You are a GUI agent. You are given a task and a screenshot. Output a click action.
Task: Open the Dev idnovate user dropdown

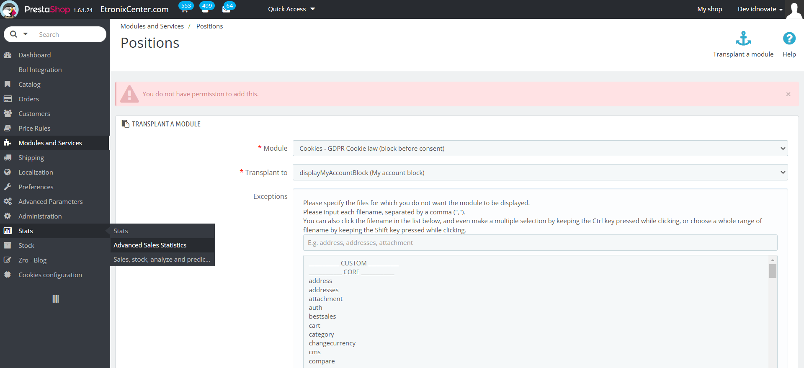tap(760, 9)
